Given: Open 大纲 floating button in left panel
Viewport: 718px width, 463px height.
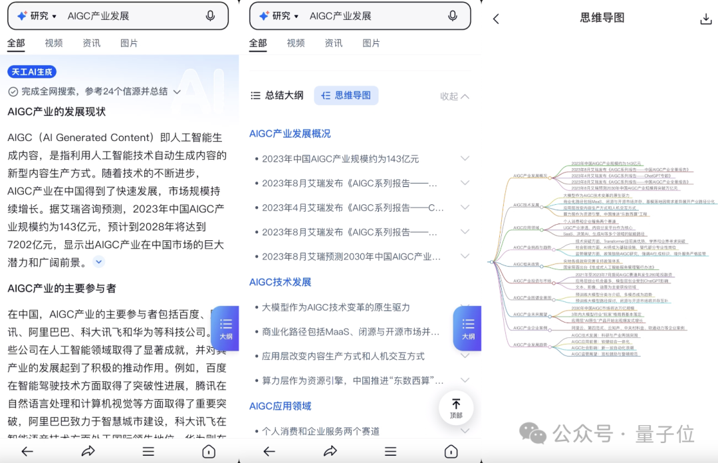Looking at the screenshot, I should point(225,329).
